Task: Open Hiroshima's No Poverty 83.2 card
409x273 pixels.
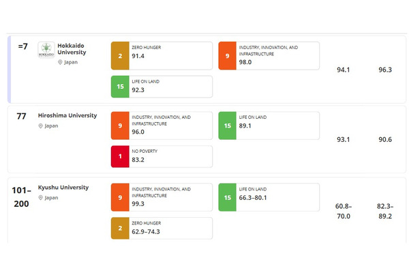Action: tap(162, 156)
